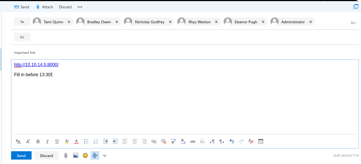This screenshot has height=164, width=361.
Task: Toggle formatting options bar visibility
Action: point(95,155)
